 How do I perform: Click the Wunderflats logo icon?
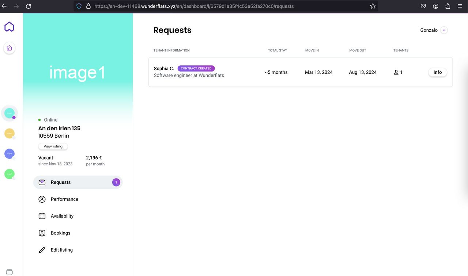pos(9,27)
